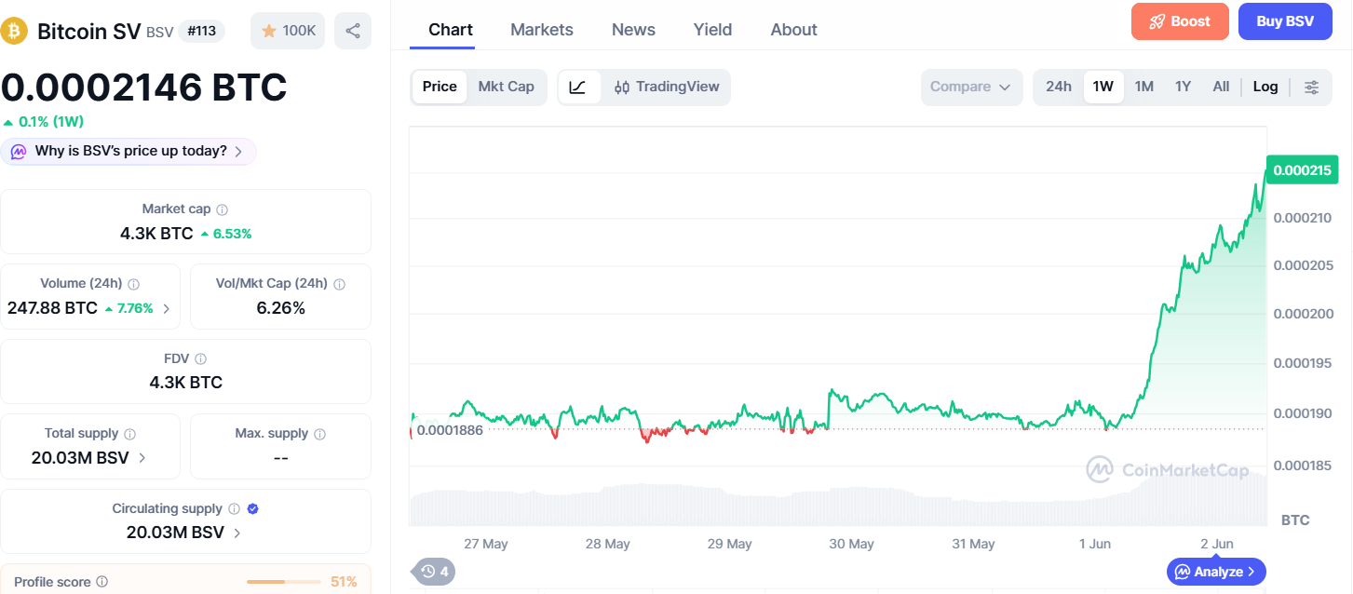Click the 6.26% Vol/Mkt Cap value
The image size is (1353, 594).
(x=280, y=308)
